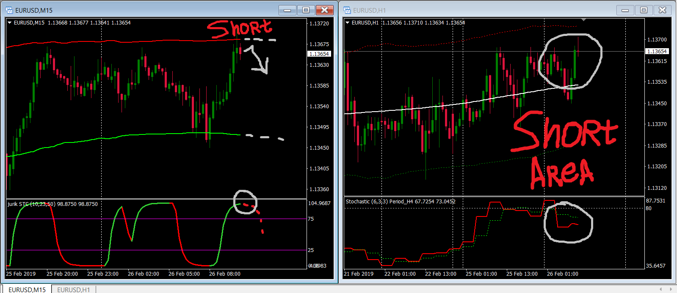This screenshot has height=293, width=677.
Task: Click the 1.13654 current price tag in M15 chart
Action: point(319,54)
